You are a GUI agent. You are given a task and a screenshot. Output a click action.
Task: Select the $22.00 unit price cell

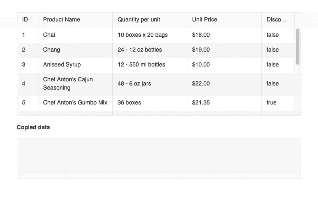pyautogui.click(x=201, y=83)
